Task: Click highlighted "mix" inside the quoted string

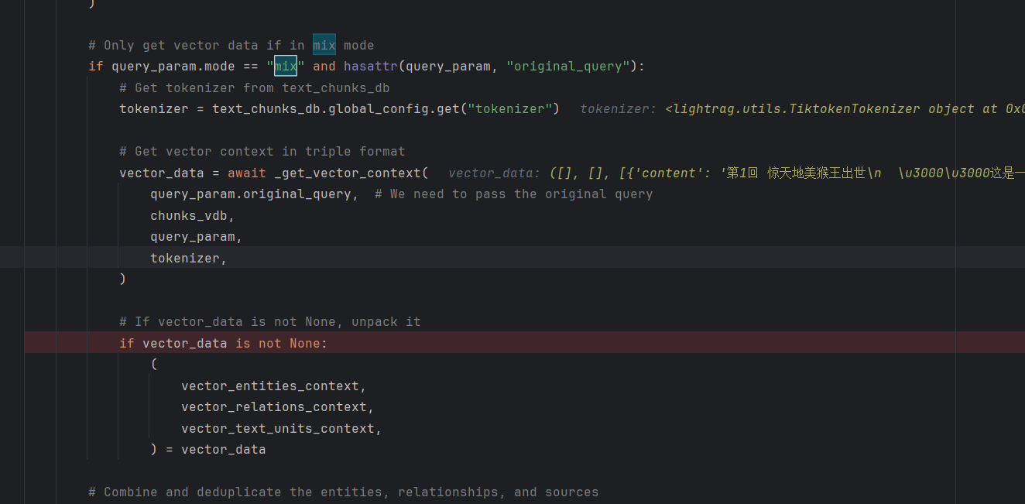Action: [x=286, y=67]
